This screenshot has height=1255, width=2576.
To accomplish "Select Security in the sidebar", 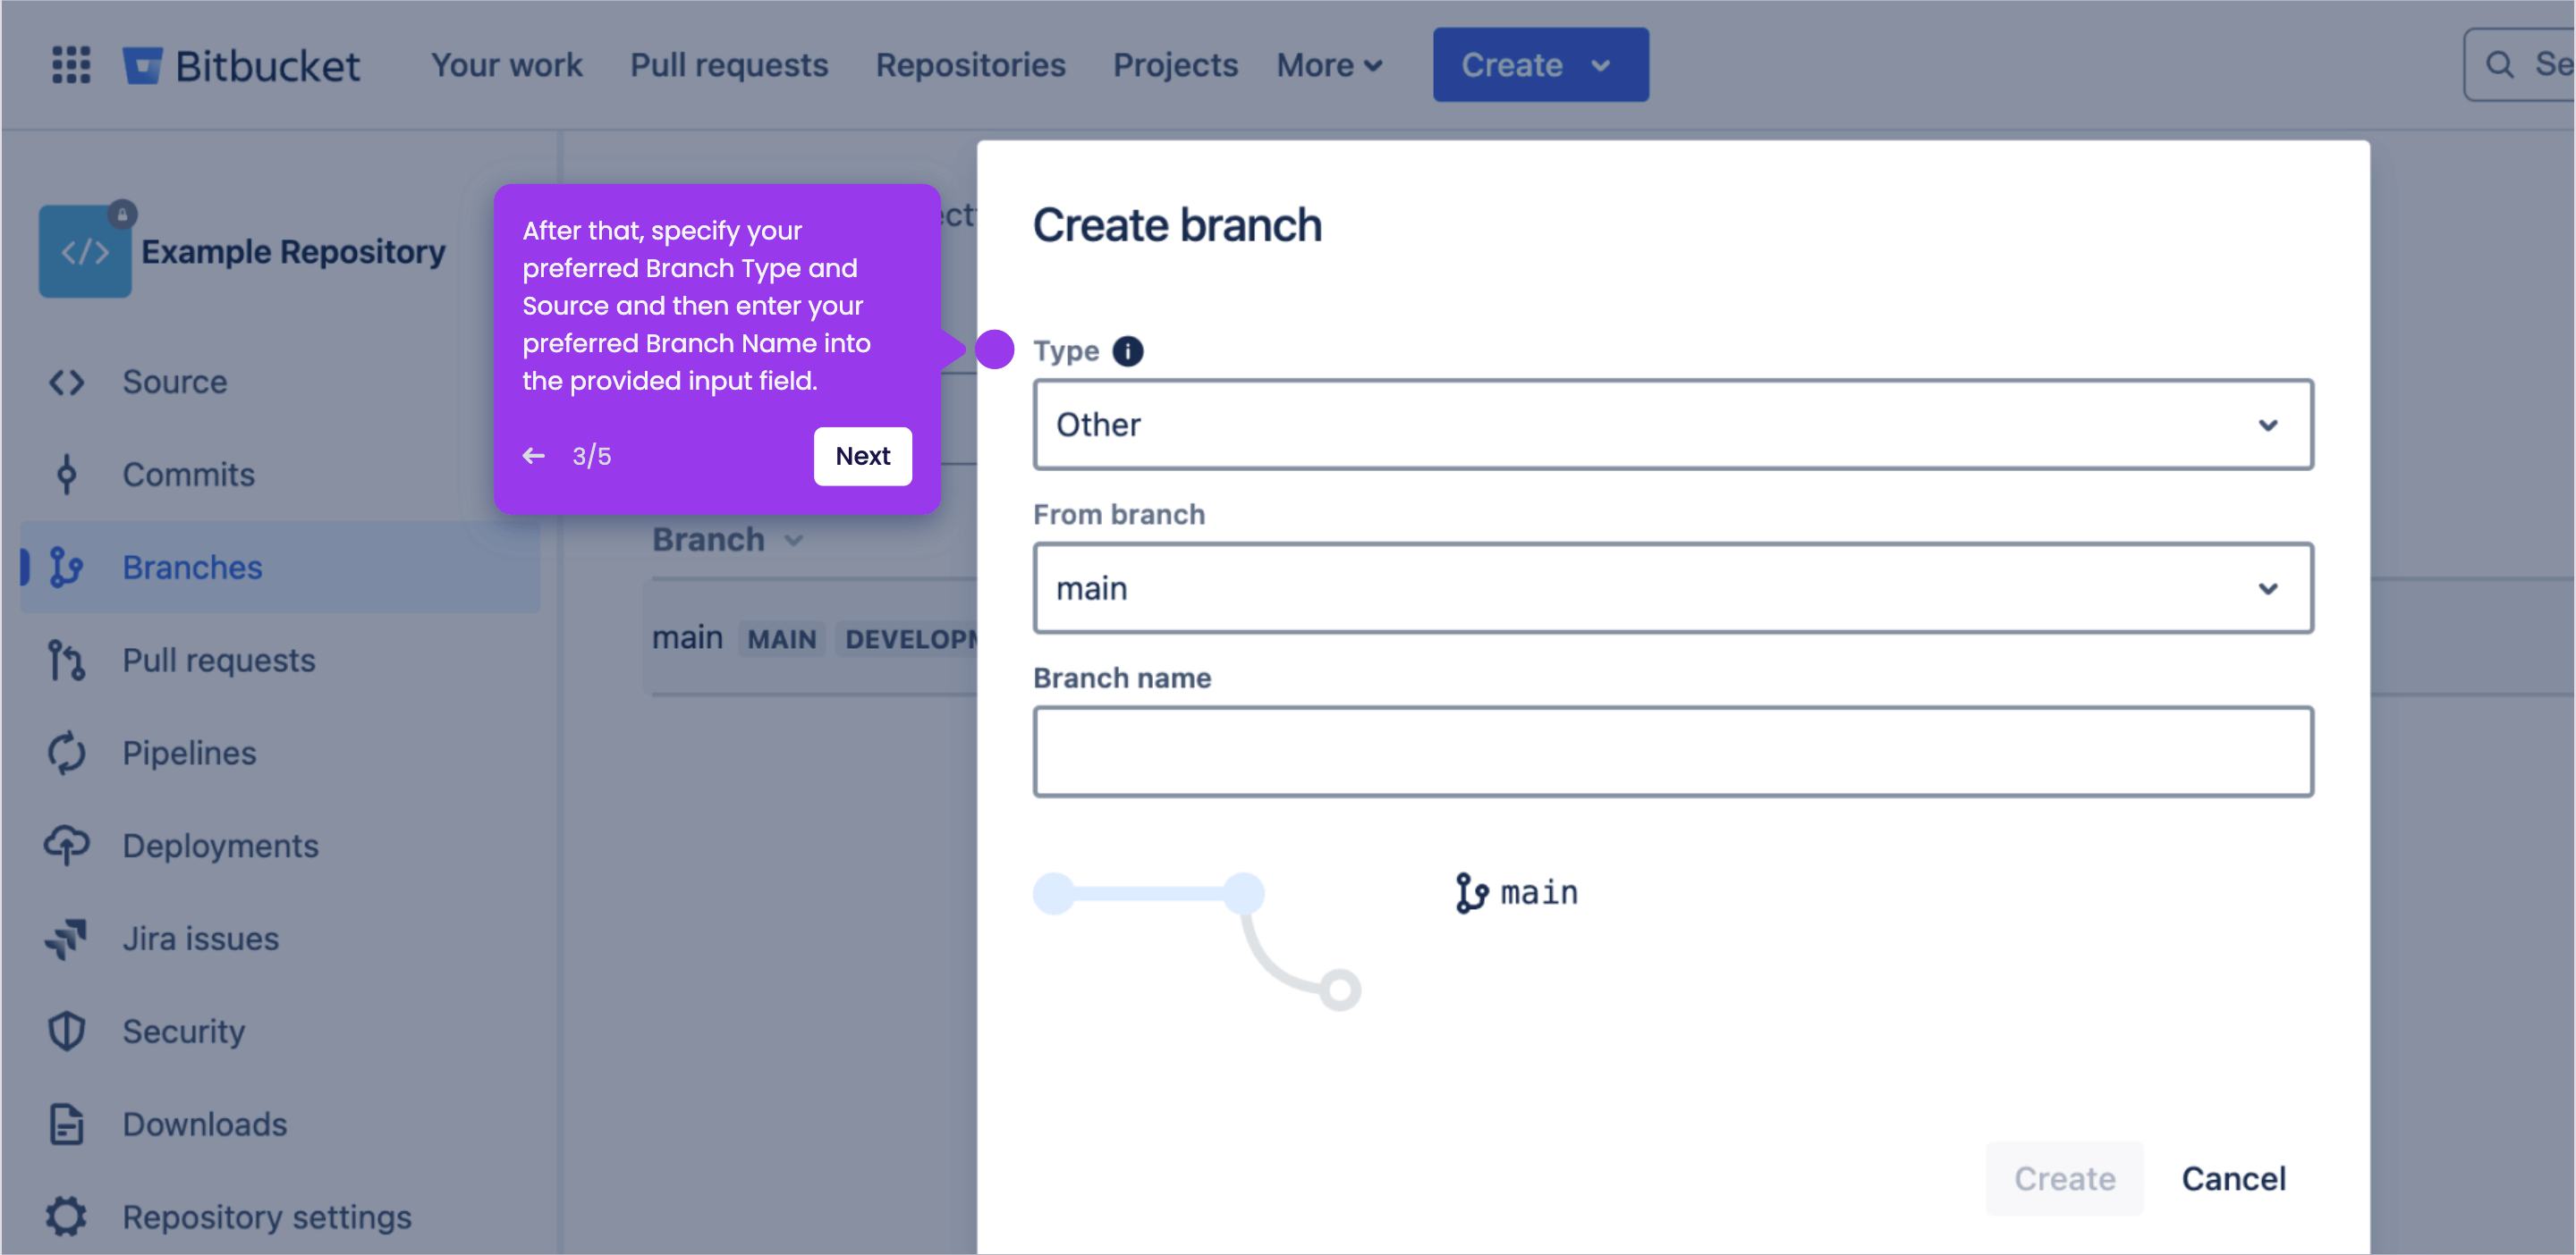I will point(280,1032).
